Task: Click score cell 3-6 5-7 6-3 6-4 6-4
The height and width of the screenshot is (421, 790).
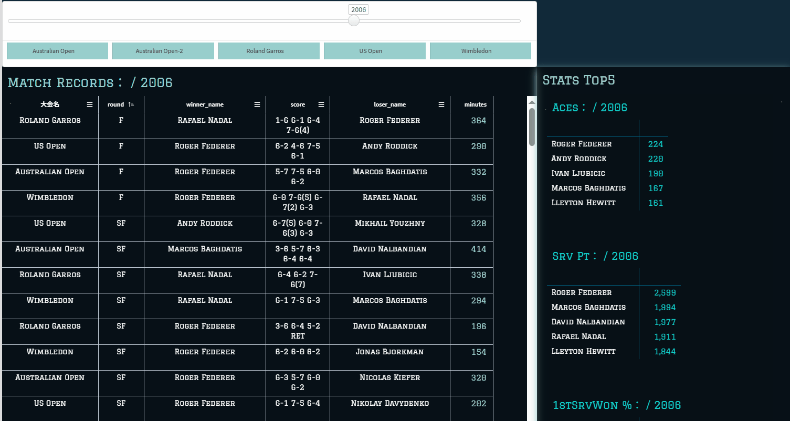Action: 298,255
